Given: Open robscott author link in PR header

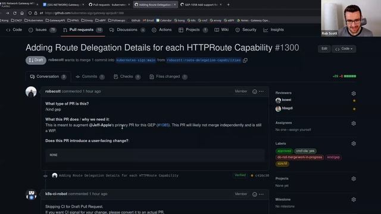Looking at the screenshot, I should 56,60.
